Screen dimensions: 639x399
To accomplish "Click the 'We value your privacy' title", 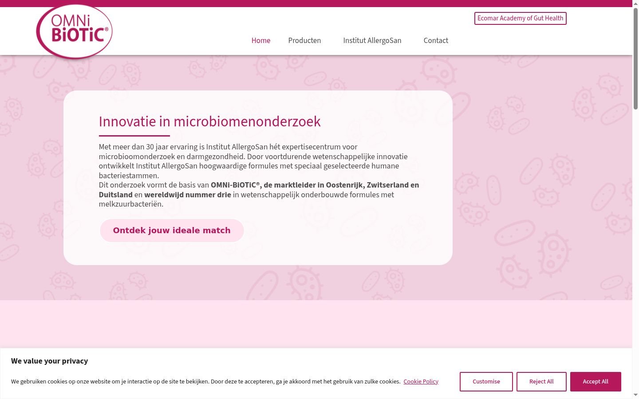I will tap(50, 361).
